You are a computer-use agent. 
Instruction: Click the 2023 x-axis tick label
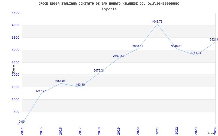tap(196, 131)
